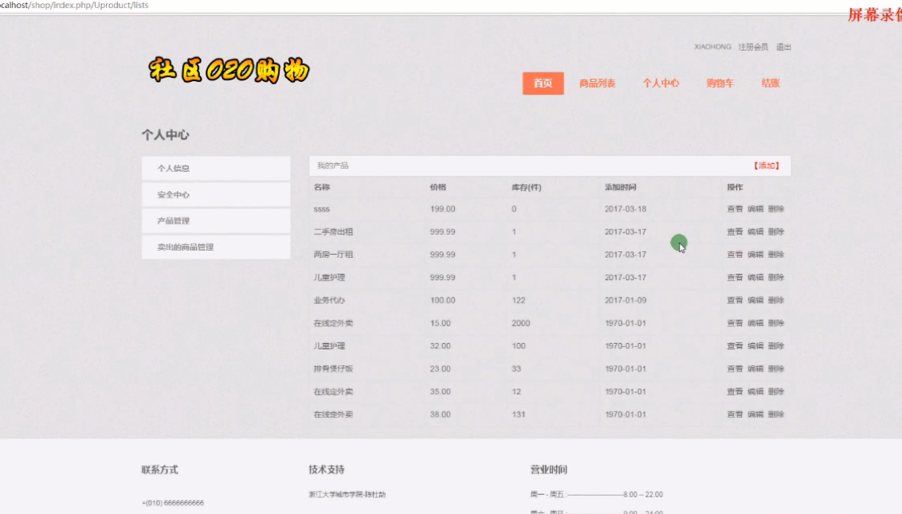This screenshot has width=902, height=514.
Task: Click the 二手房出租 name cell
Action: pos(333,232)
